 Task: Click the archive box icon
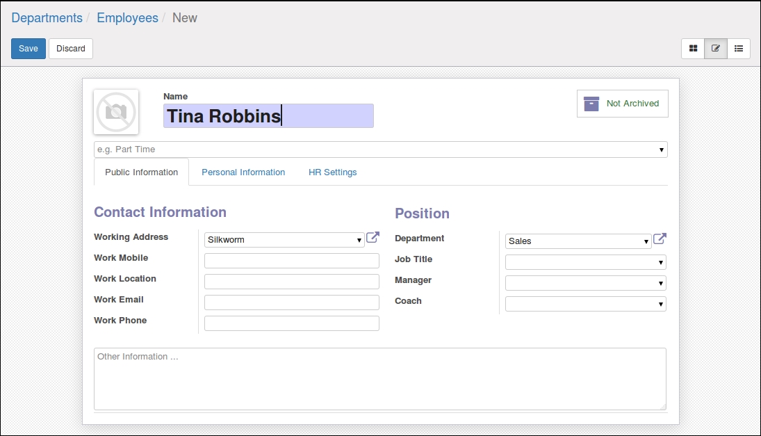click(591, 104)
